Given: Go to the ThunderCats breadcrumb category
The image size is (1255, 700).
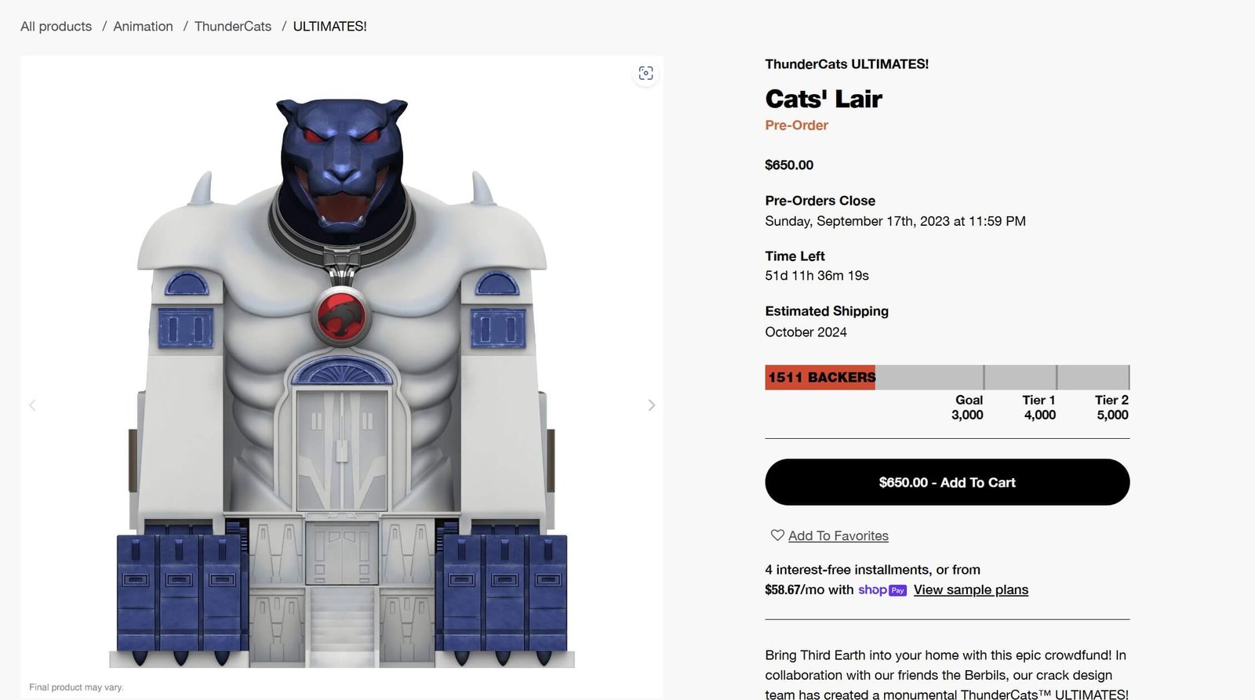Looking at the screenshot, I should tap(233, 27).
